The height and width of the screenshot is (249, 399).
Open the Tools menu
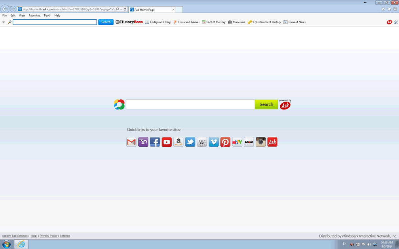(47, 15)
